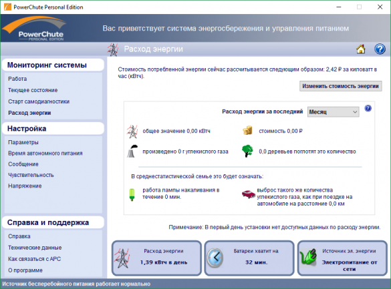The height and width of the screenshot is (289, 391).
Task: Open help via blue question mark icon
Action: (x=380, y=49)
